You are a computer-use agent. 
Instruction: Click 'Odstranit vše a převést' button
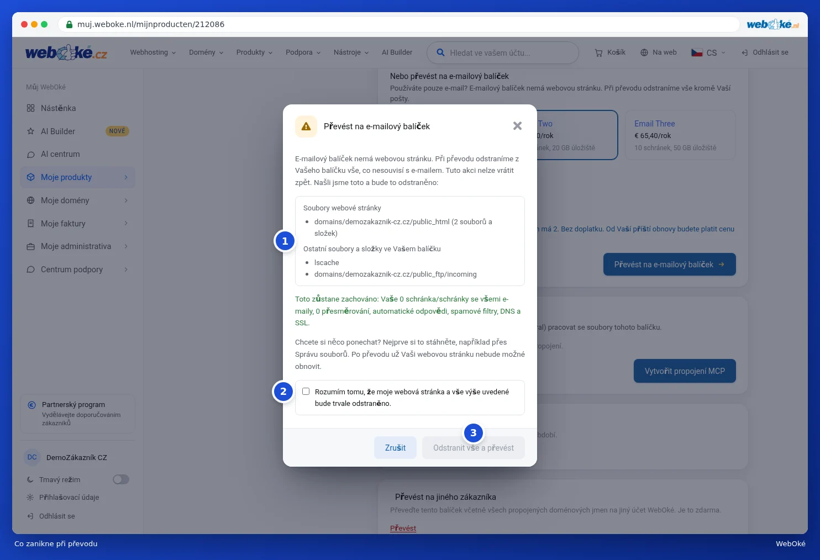coord(474,448)
